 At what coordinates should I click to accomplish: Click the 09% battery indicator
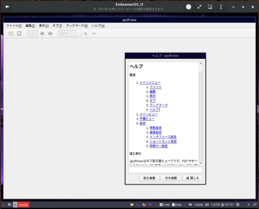pyautogui.click(x=177, y=205)
